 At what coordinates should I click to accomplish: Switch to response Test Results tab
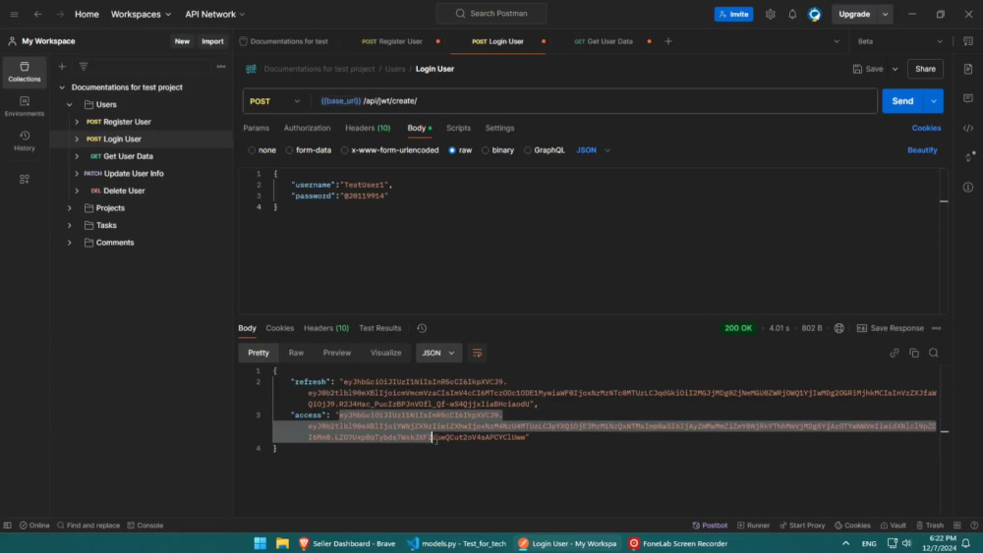(379, 328)
